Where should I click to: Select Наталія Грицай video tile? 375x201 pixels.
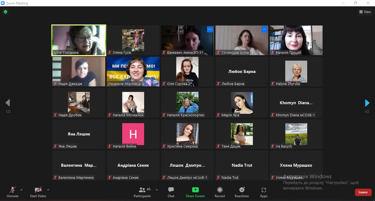296,40
